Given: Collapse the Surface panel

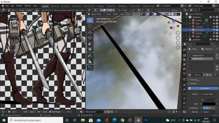Looking at the screenshot, I should pos(193,83).
